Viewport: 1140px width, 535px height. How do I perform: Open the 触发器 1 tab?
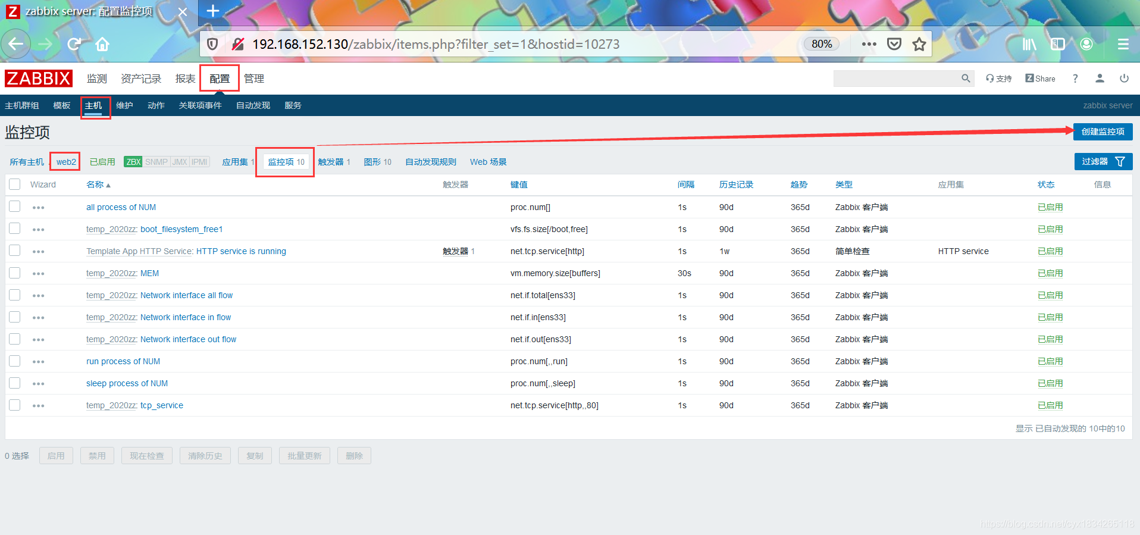pos(334,162)
